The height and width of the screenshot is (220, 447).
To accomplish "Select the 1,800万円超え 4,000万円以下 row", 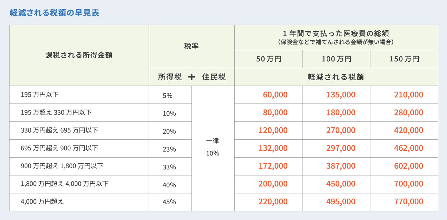I will coord(223,184).
